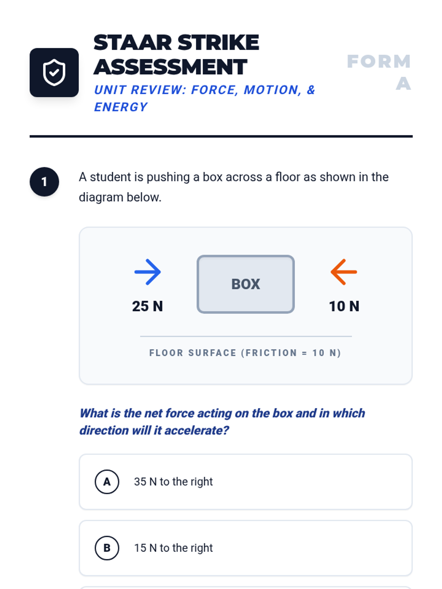The image size is (442, 589).
Task: Click the STAAR STRIKE ASSESSMENT title
Action: [176, 54]
